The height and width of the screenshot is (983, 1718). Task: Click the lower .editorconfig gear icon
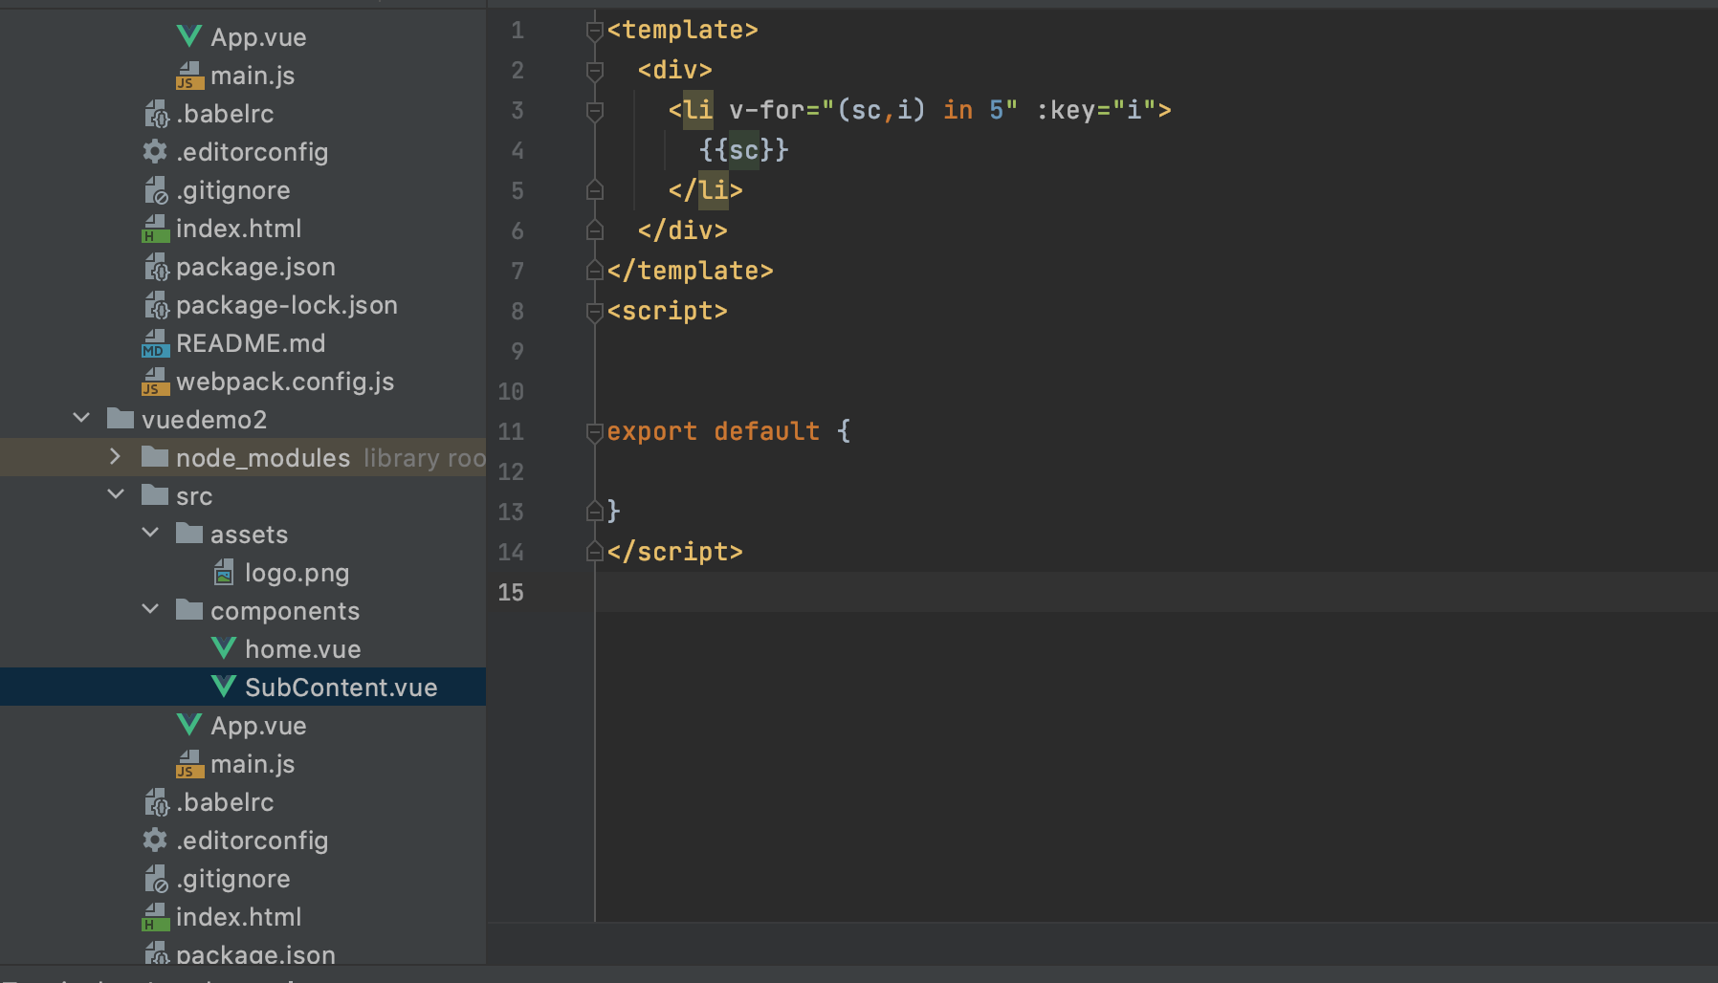pos(155,840)
